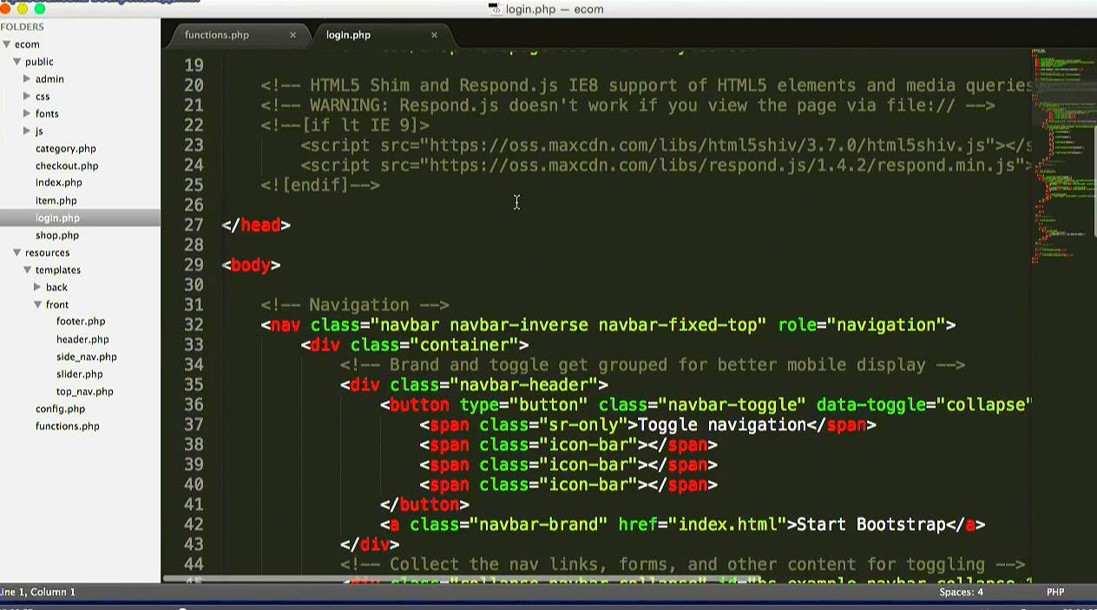Collapse the templates folder arrow

pyautogui.click(x=27, y=270)
